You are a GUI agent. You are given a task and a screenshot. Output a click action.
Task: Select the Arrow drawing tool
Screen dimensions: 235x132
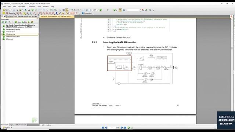(34, 13)
